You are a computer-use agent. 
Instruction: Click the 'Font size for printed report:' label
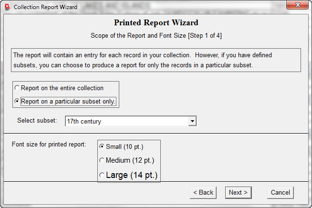click(49, 145)
